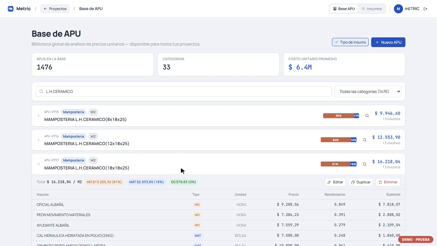Click the logout icon beside mETRIC
The height and width of the screenshot is (246, 437).
point(425,9)
